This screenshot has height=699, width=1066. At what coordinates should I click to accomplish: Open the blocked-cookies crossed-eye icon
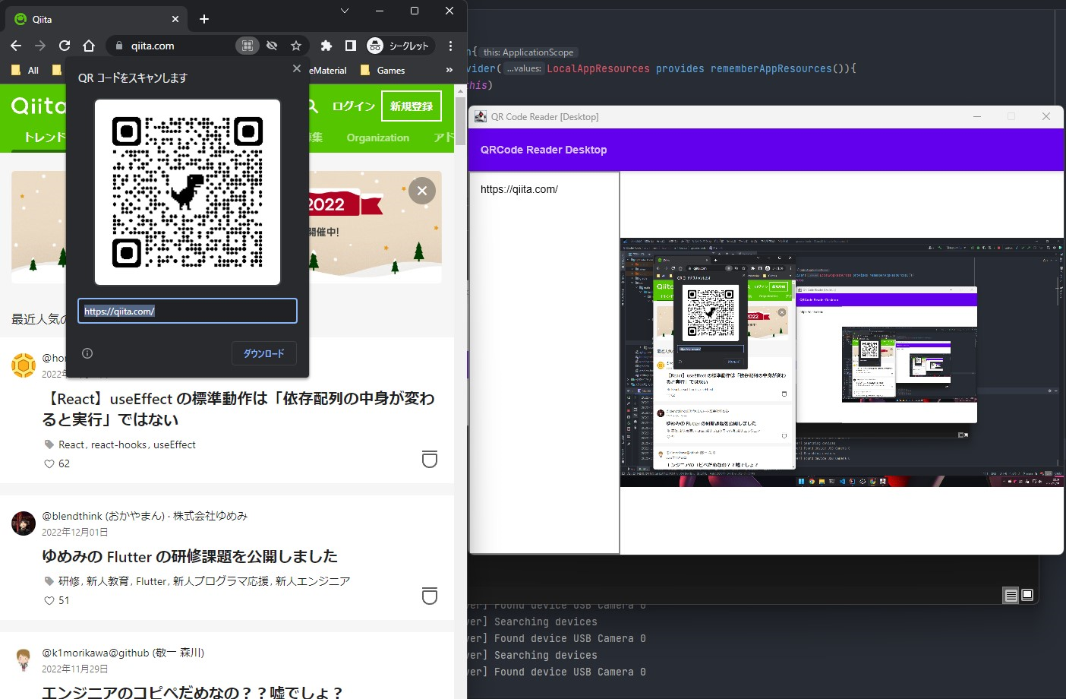pos(272,46)
